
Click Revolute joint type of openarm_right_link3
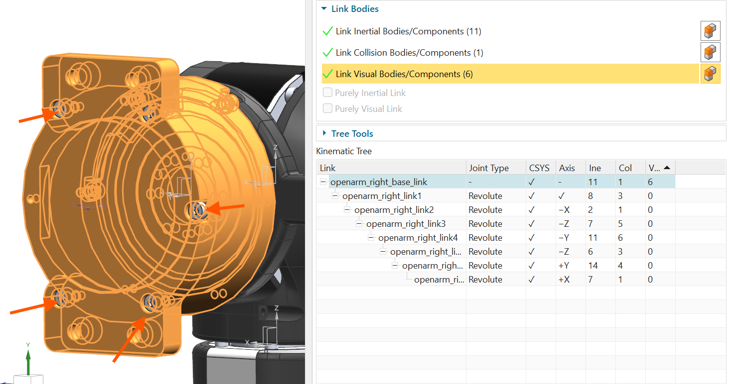pos(485,224)
